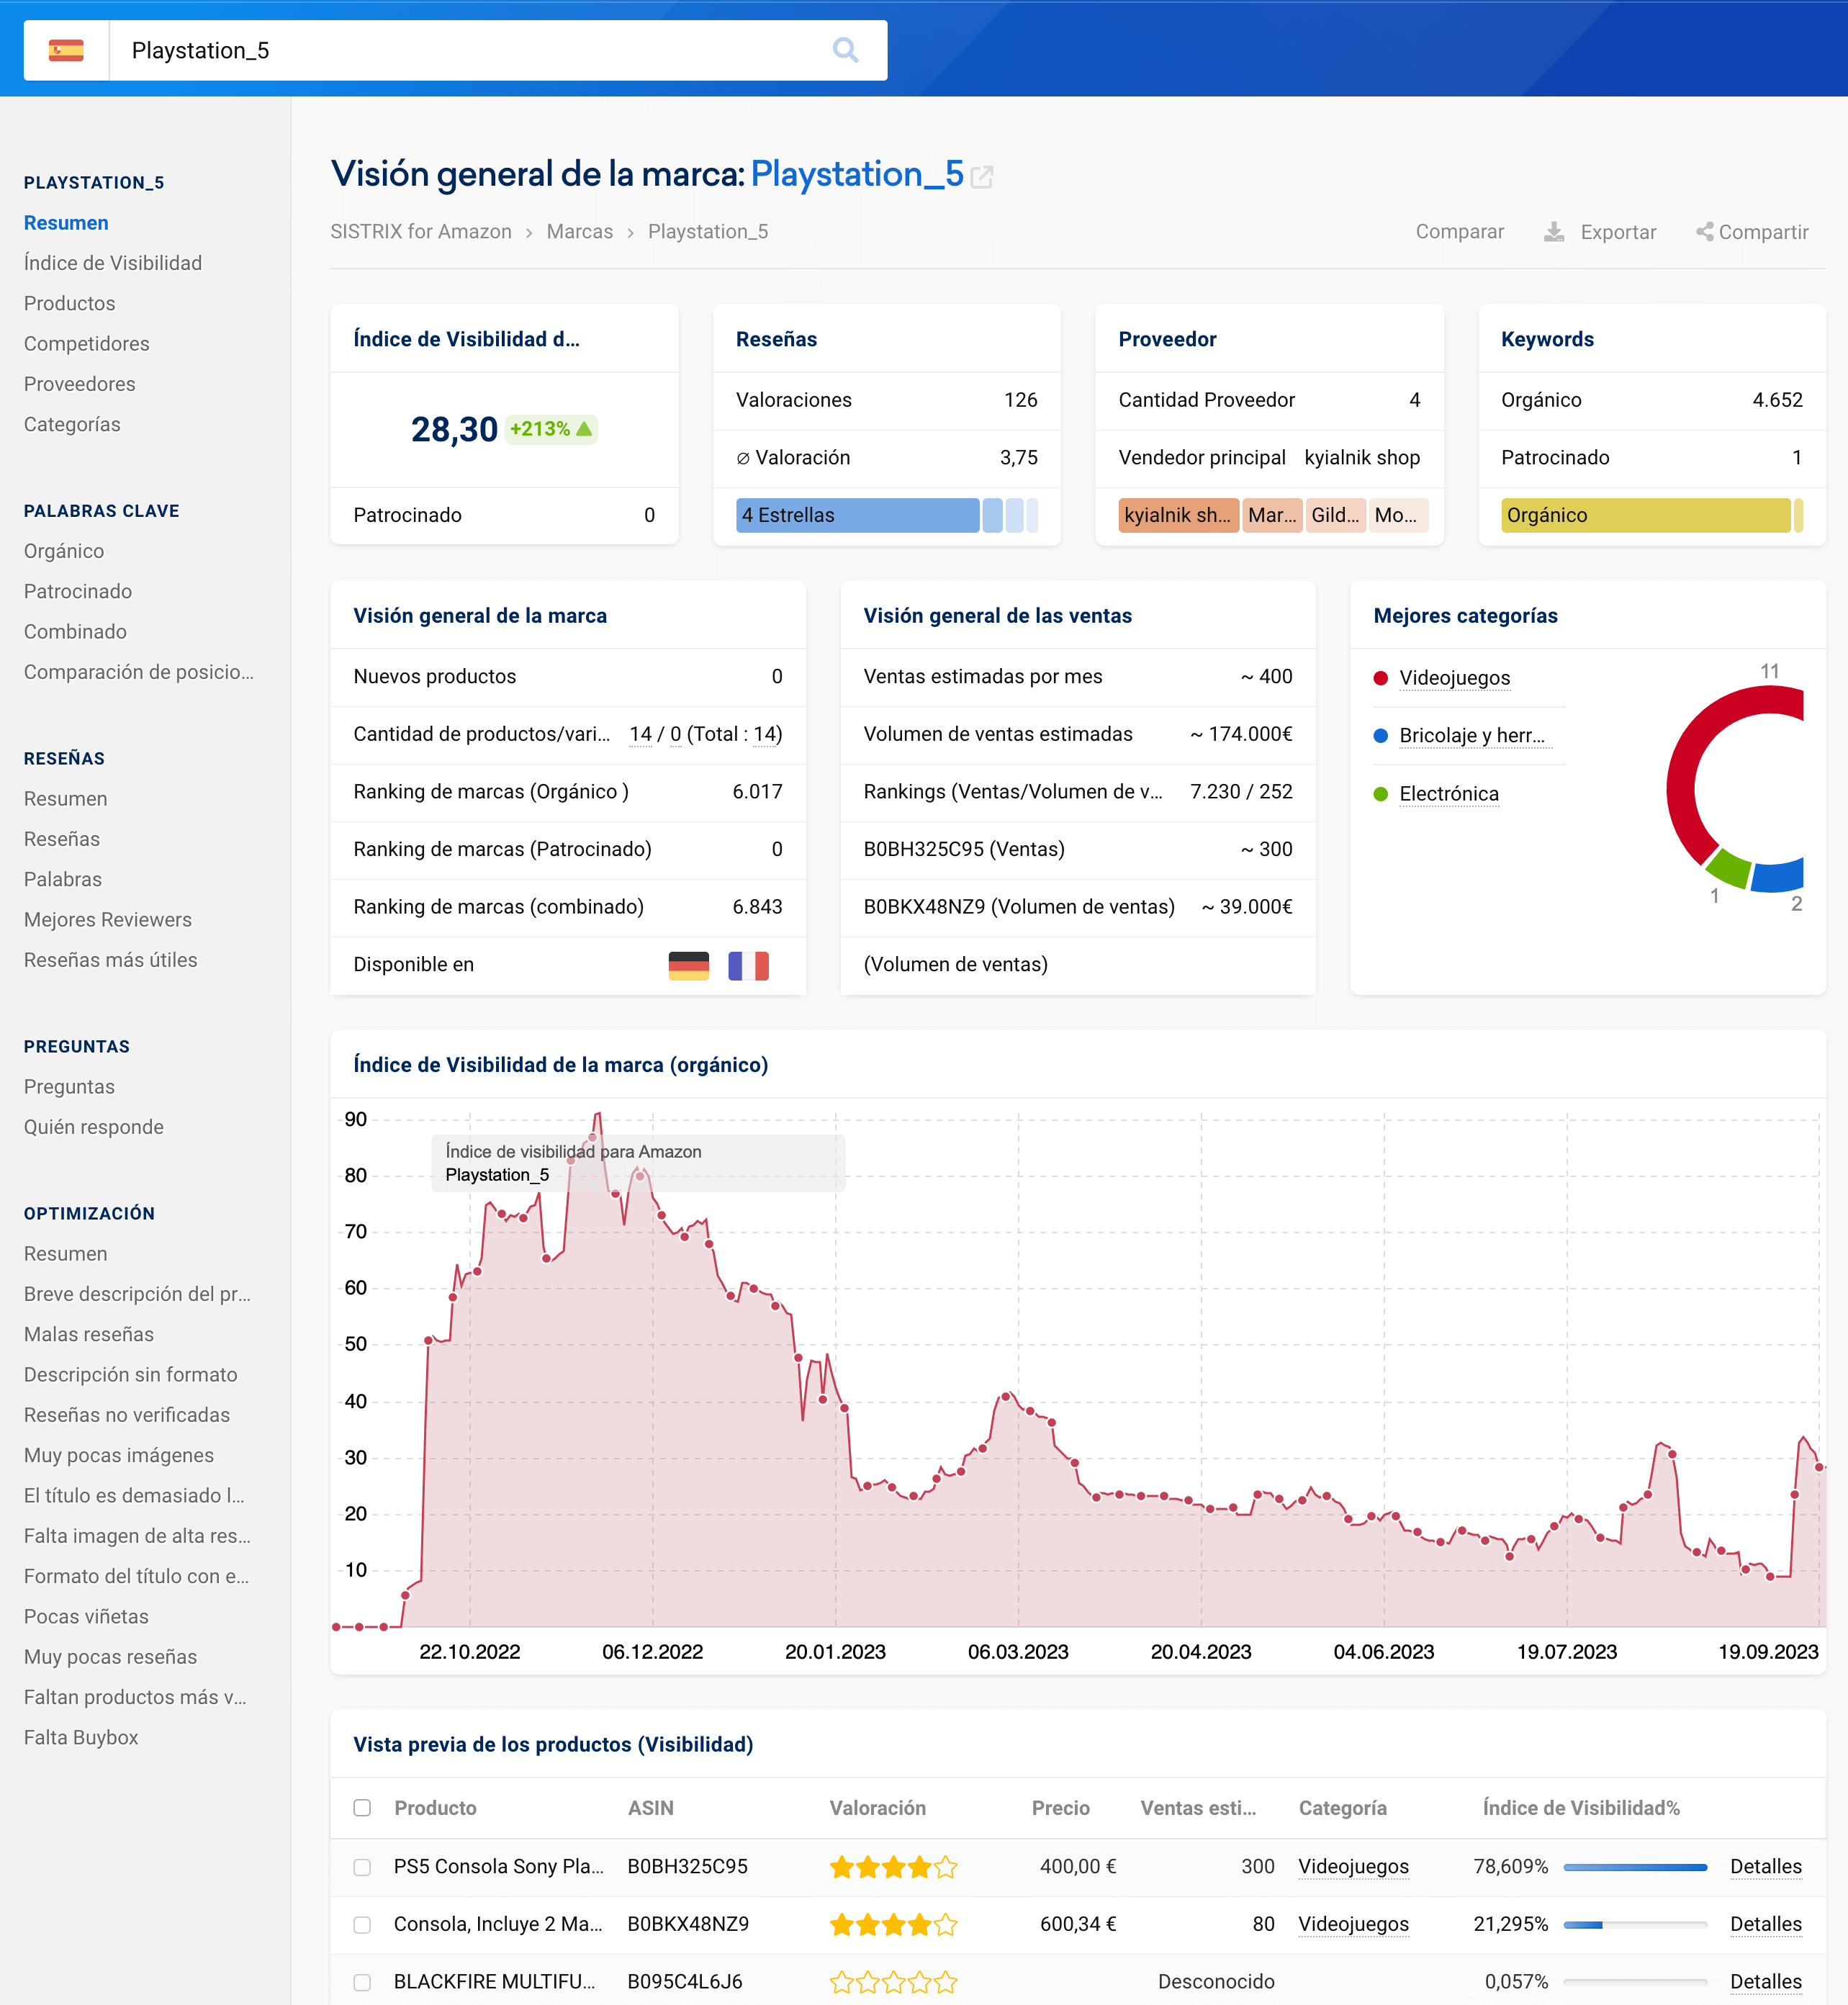Click the green +213% trend badge
The image size is (1848, 2005).
coord(551,429)
